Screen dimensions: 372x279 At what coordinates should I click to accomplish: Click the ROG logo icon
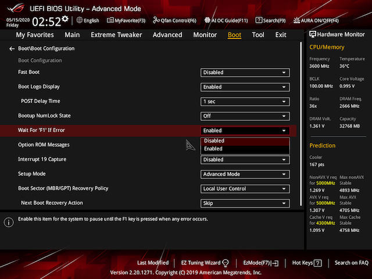point(16,8)
